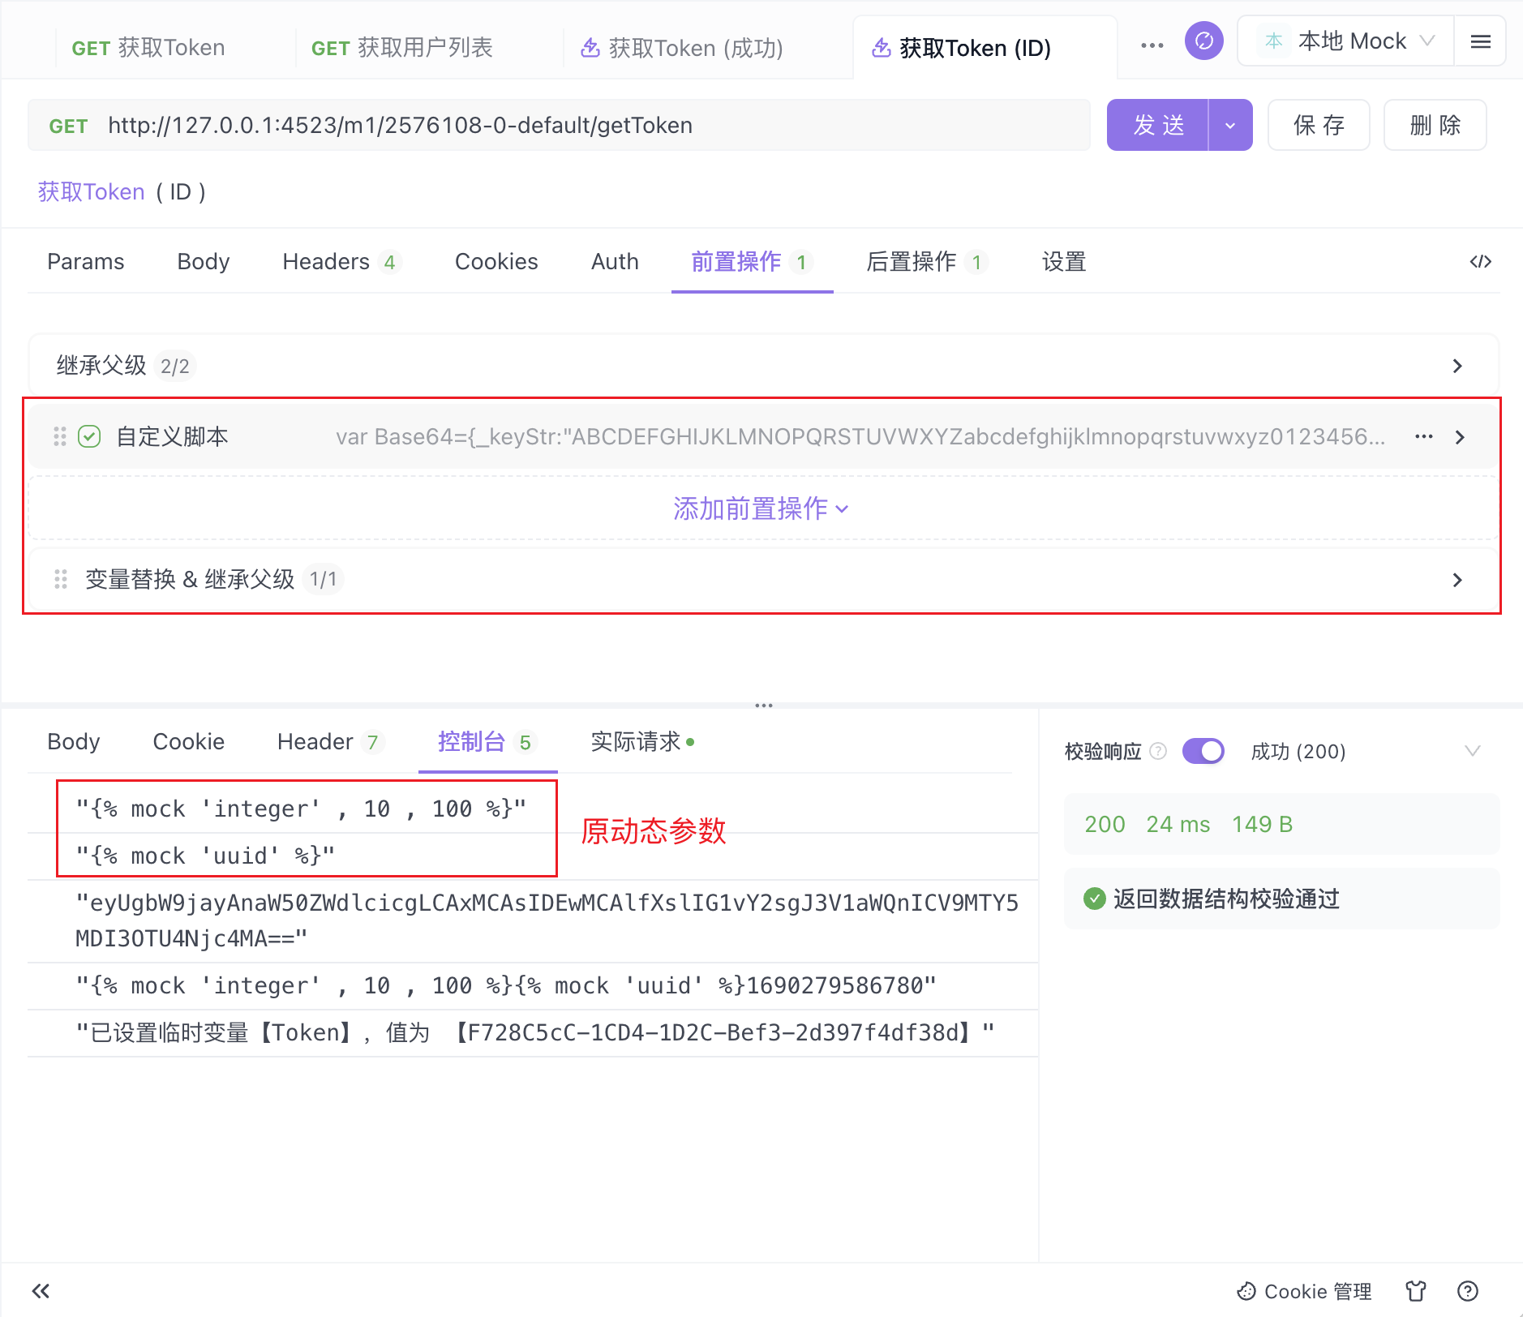
Task: Open the 发送 button dropdown arrow
Action: 1229,125
